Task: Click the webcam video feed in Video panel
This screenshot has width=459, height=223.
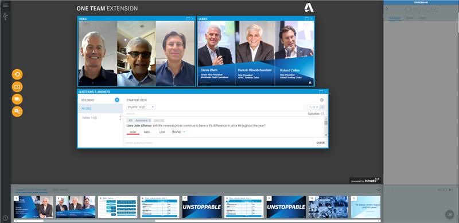Action: click(x=137, y=53)
